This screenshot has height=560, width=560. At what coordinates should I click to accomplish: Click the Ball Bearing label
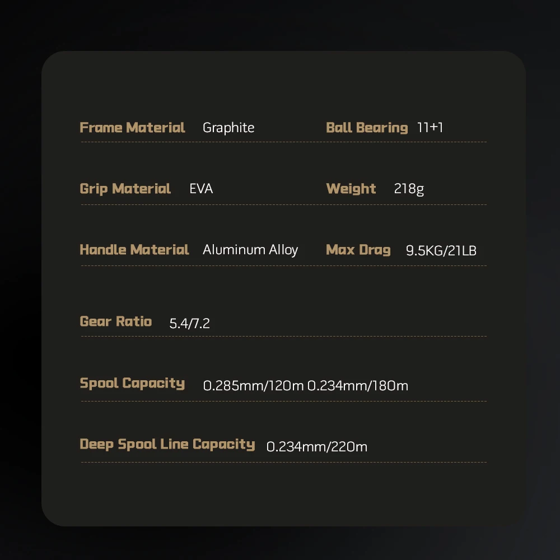point(367,128)
